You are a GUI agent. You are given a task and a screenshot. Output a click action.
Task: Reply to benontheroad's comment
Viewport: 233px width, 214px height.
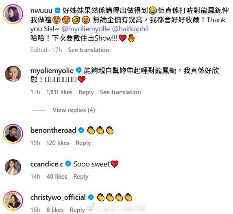click(x=83, y=143)
